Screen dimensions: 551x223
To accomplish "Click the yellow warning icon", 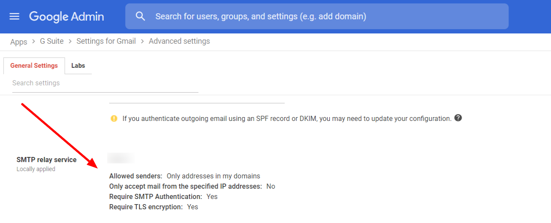I will click(x=114, y=118).
